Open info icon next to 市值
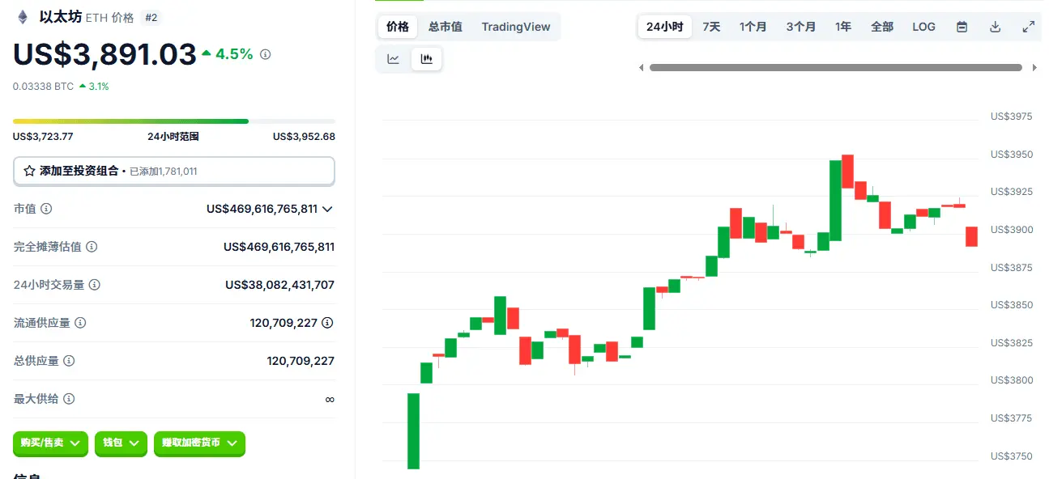The height and width of the screenshot is (479, 1049). [x=46, y=209]
